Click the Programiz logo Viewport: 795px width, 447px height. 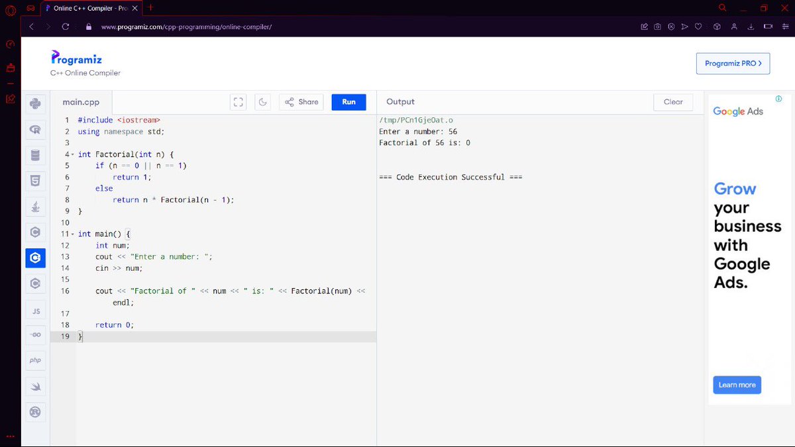coord(76,58)
